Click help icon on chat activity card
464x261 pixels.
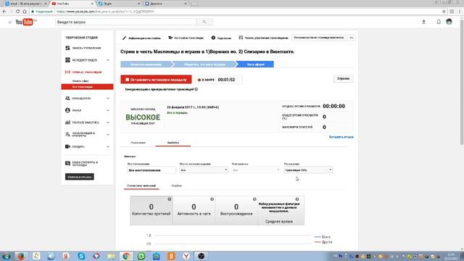point(212,199)
